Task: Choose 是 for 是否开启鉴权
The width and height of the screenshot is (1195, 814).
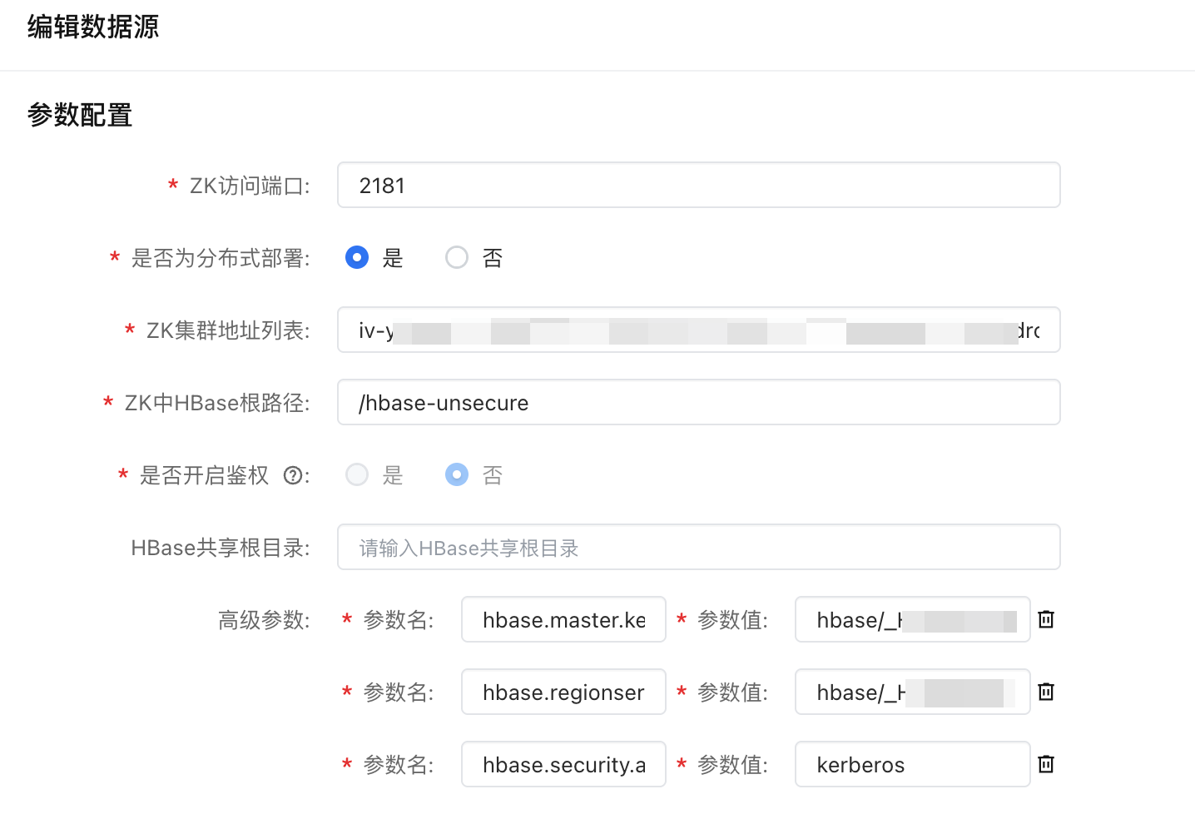Action: click(x=357, y=475)
